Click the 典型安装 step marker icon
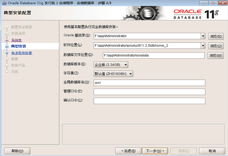 7,46
